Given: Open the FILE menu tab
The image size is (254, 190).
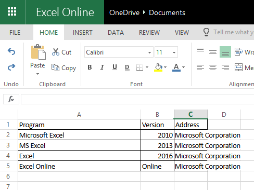Looking at the screenshot, I should coord(15,33).
